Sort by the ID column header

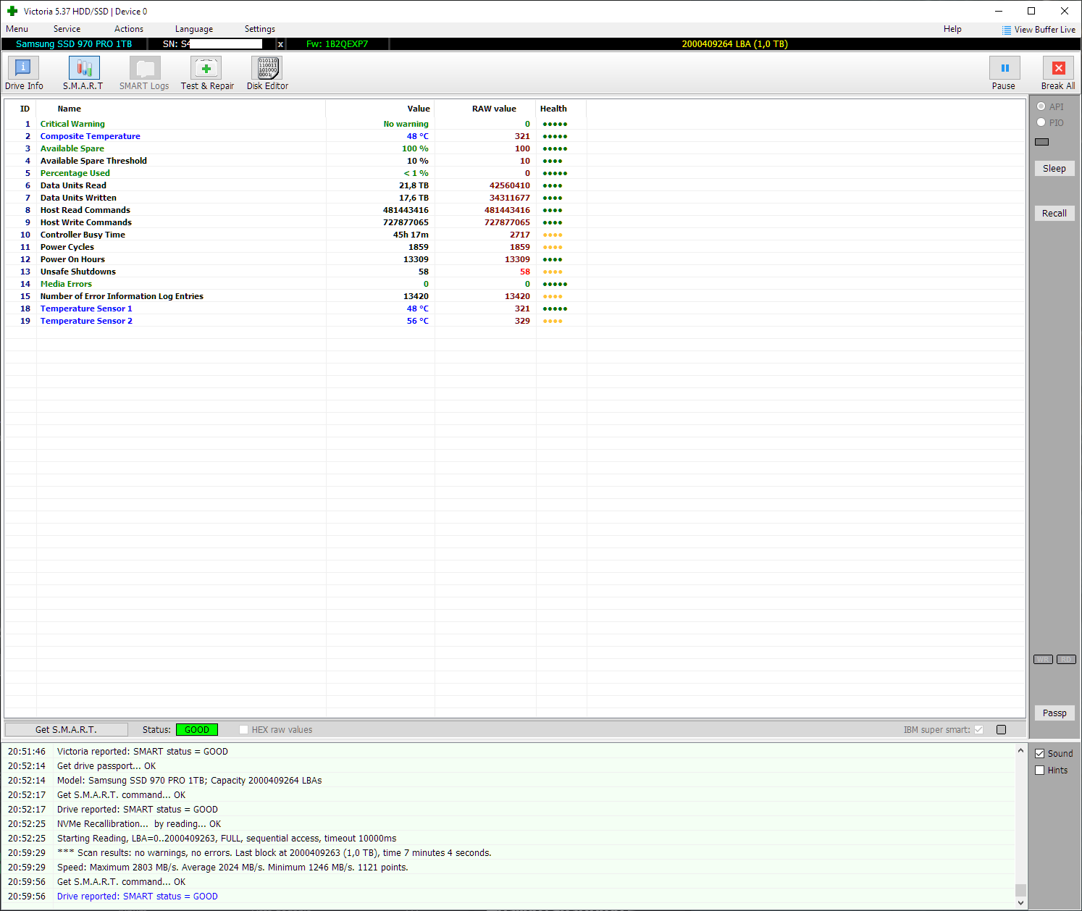[x=25, y=109]
